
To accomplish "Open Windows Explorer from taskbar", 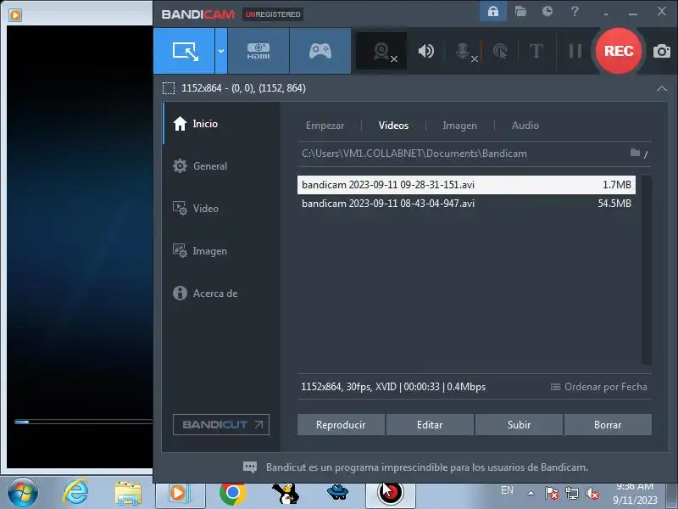I will point(128,494).
